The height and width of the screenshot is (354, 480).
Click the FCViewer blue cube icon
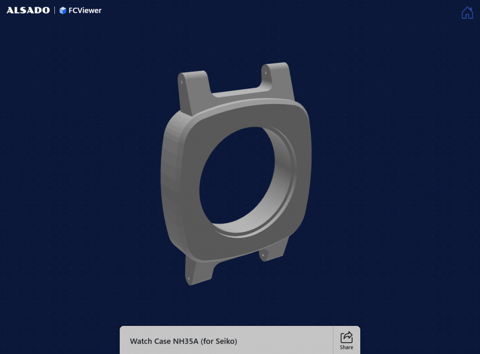pos(63,10)
